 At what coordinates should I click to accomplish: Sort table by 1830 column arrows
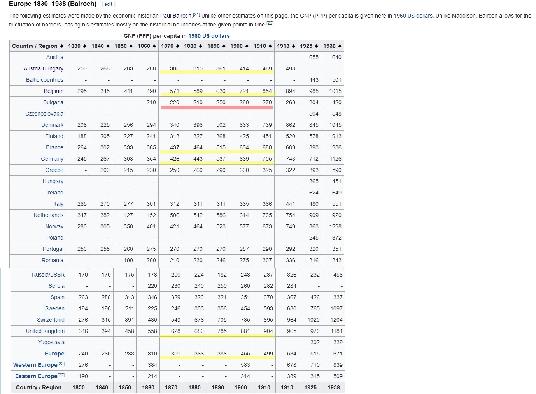[x=84, y=46]
